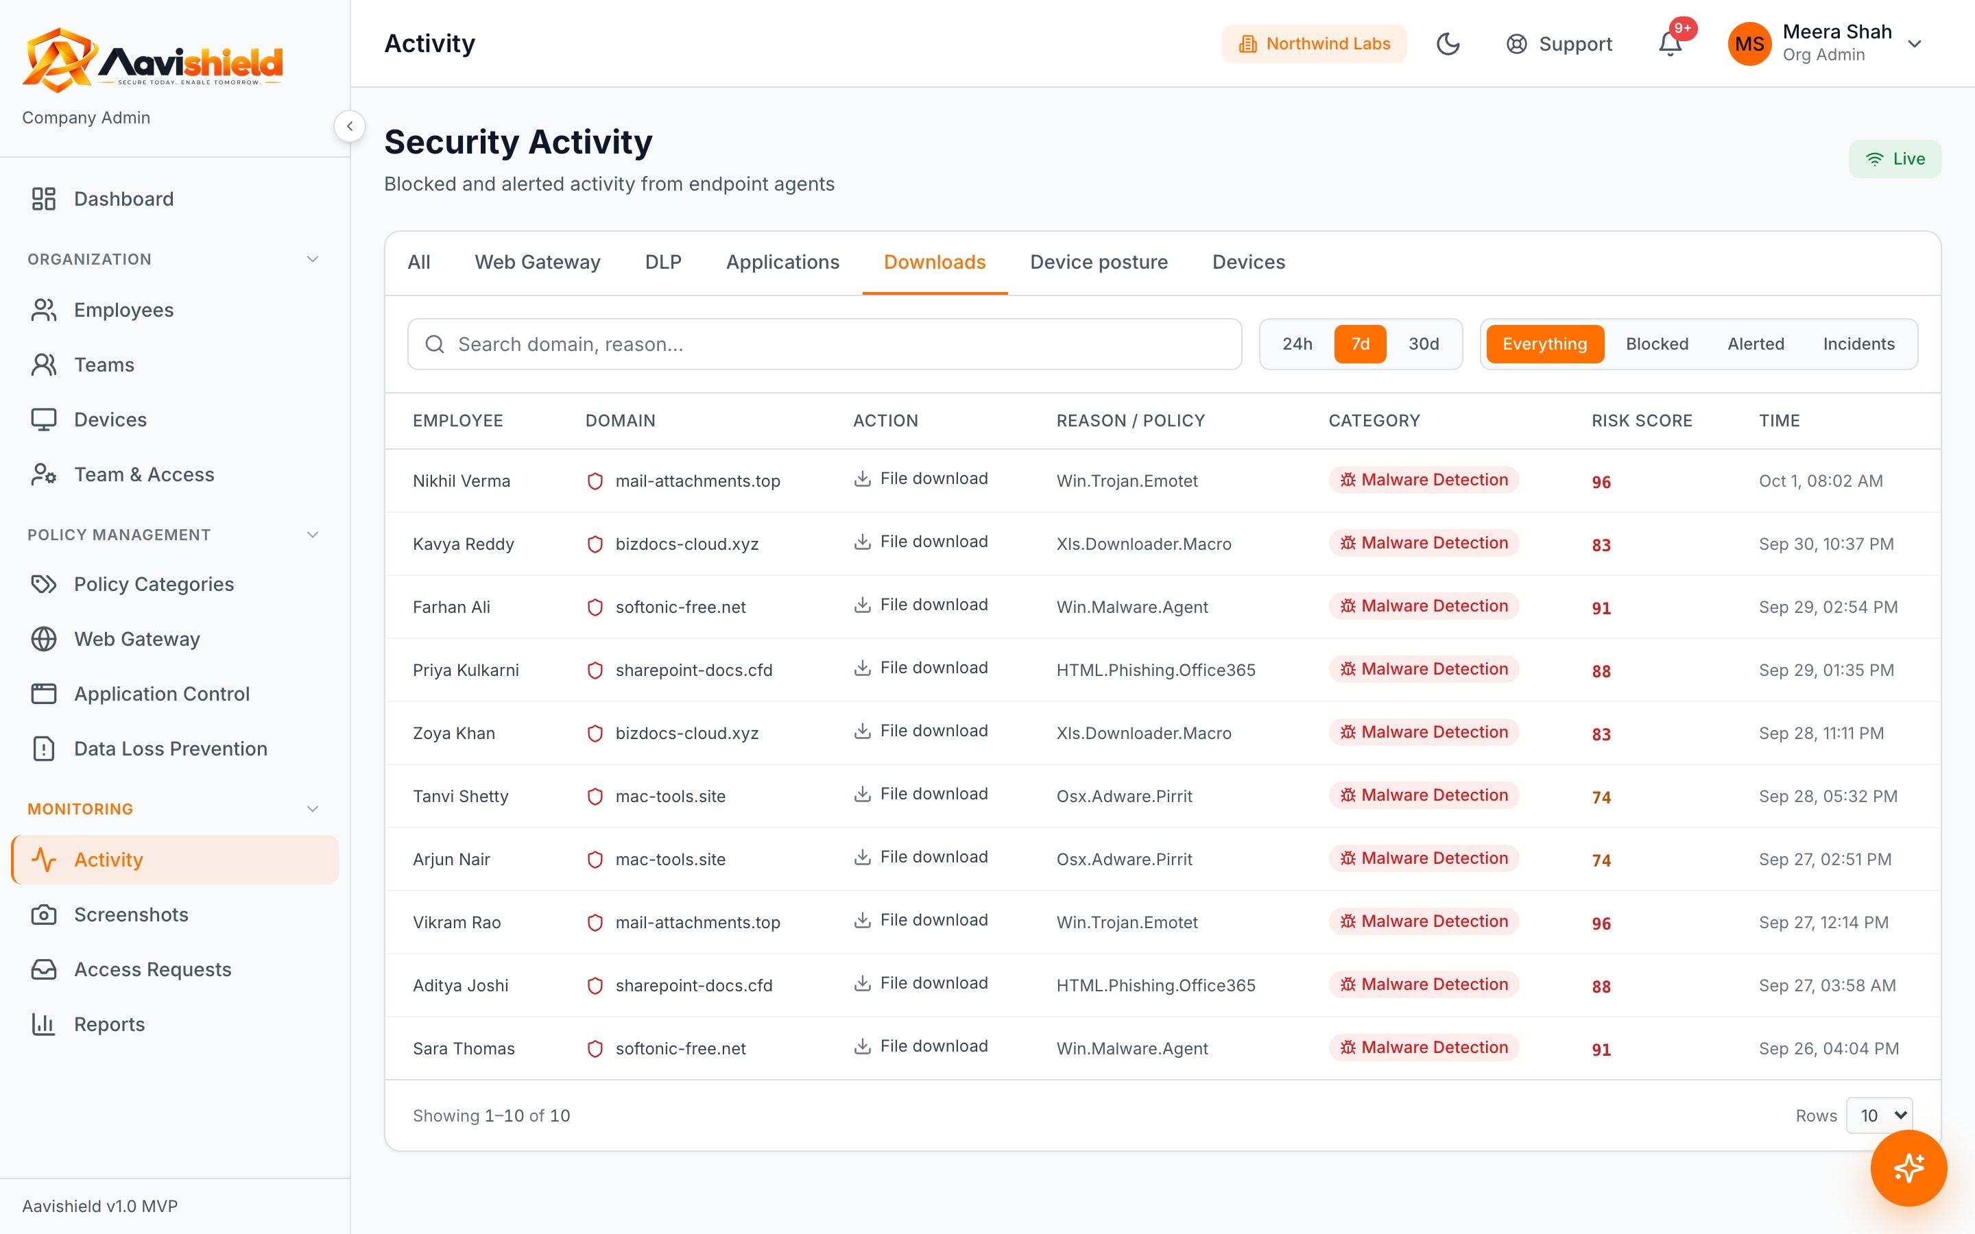The width and height of the screenshot is (1975, 1234).
Task: Filter activity by Alerted
Action: coord(1756,344)
